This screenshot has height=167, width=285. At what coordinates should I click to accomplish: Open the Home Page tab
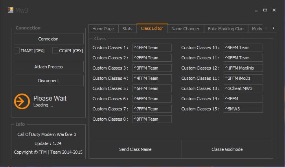click(103, 29)
